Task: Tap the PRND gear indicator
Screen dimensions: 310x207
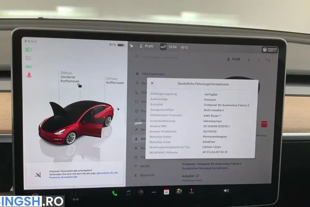Action: (31, 42)
